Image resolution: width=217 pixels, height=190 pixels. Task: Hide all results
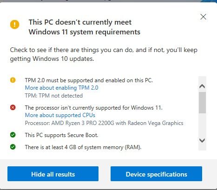pyautogui.click(x=53, y=174)
